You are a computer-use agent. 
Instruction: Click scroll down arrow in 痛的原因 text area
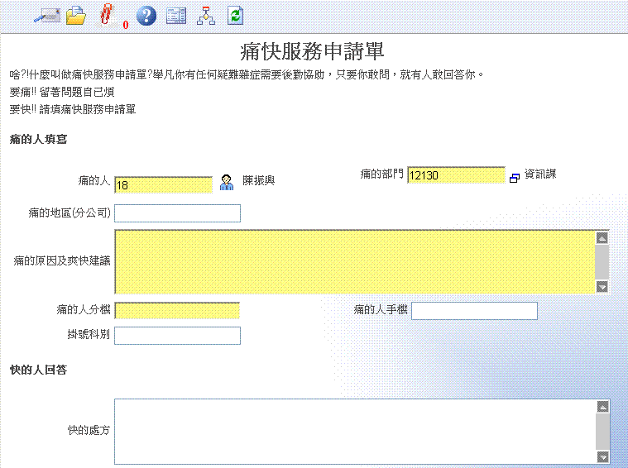(602, 286)
